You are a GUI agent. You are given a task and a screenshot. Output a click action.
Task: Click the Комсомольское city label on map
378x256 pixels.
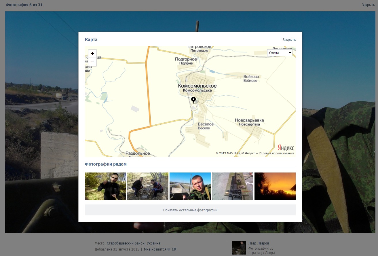(197, 86)
